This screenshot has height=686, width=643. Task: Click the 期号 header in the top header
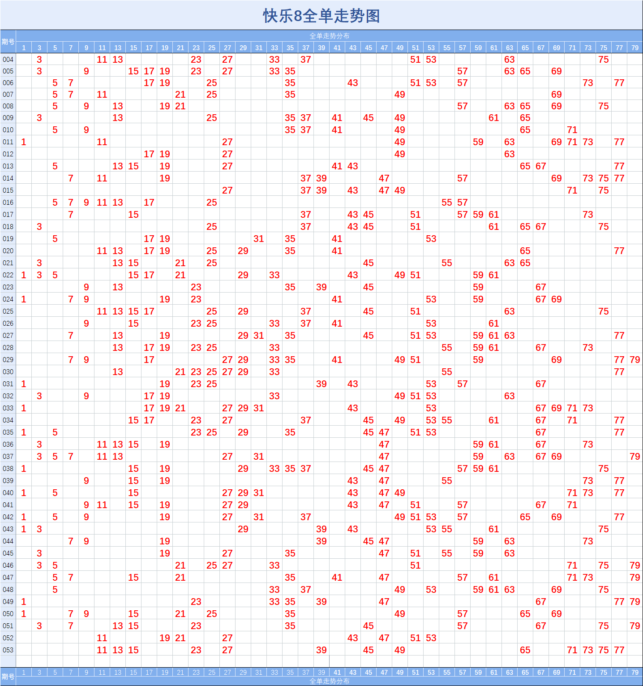coord(8,42)
